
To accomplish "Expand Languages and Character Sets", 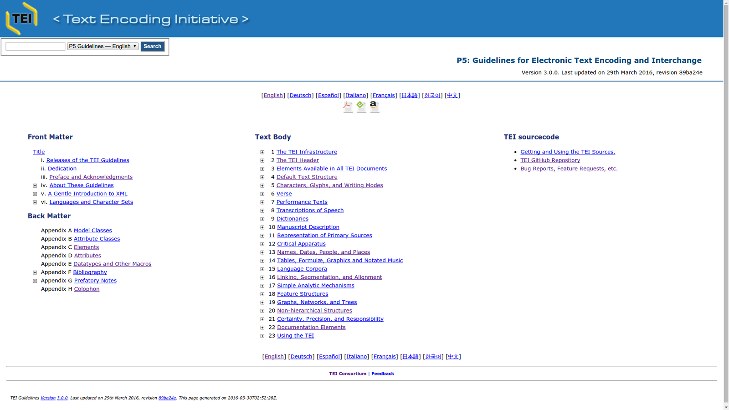I will point(35,202).
